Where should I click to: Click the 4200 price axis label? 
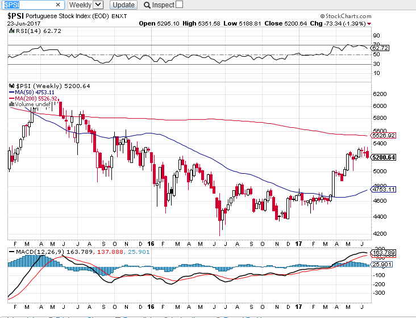coord(380,234)
